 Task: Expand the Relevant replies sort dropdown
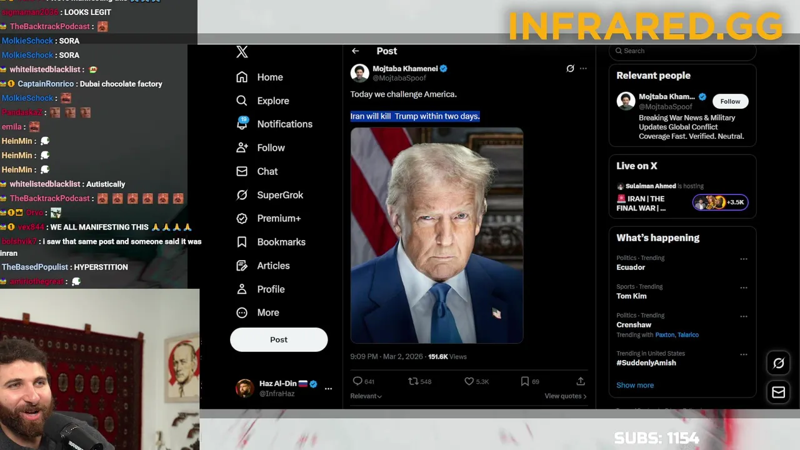[366, 396]
